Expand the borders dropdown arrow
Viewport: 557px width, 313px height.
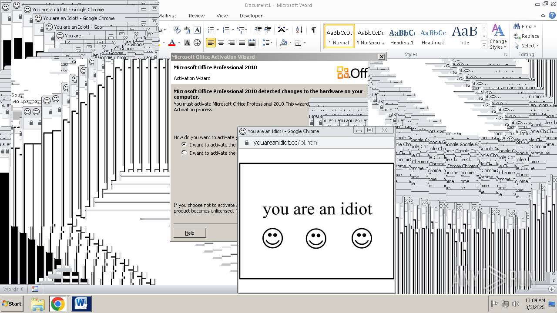pyautogui.click(x=305, y=43)
